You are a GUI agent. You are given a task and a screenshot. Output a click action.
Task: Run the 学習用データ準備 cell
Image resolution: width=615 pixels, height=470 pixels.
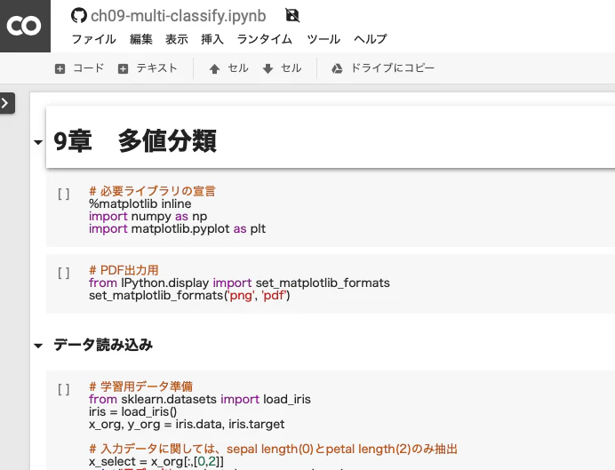[63, 389]
